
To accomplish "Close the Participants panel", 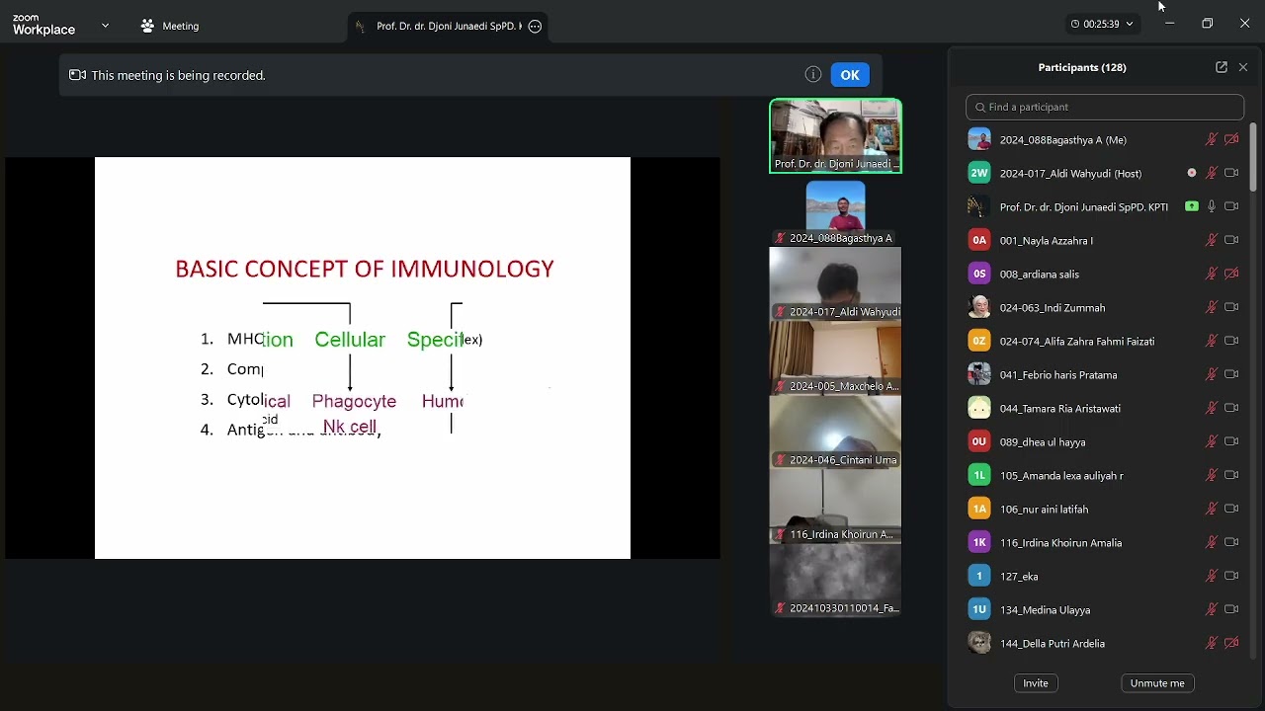I will pos(1243,67).
